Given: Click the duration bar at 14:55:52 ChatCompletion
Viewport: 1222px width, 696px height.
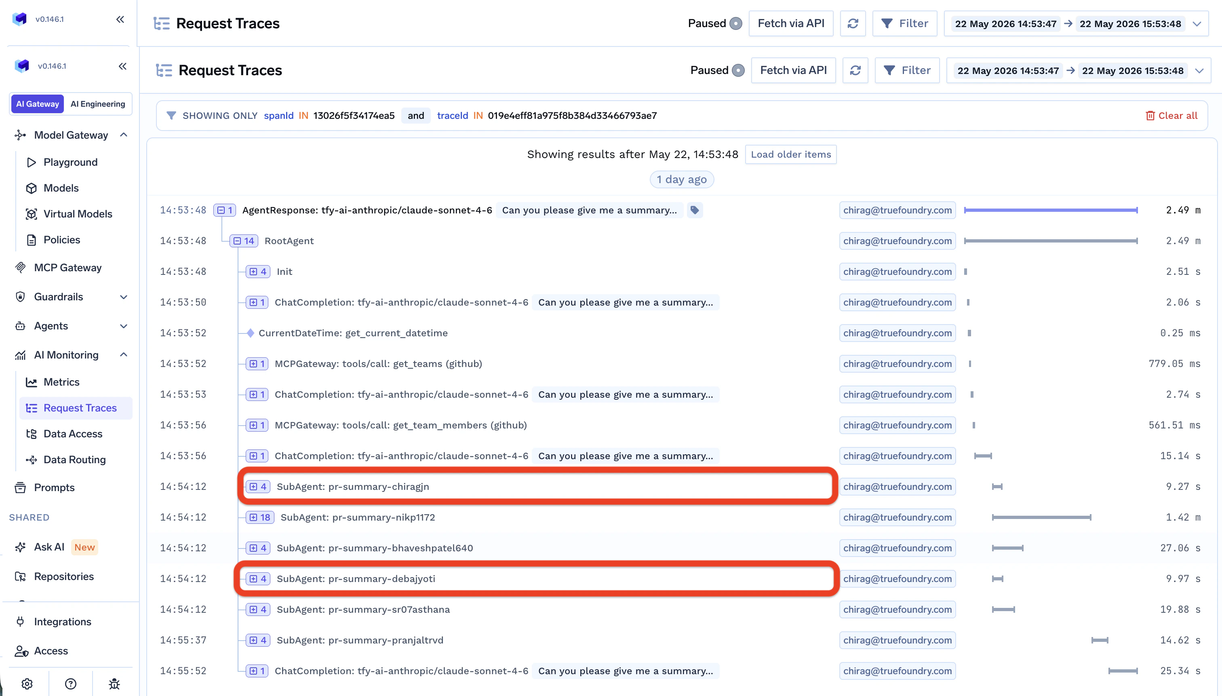Looking at the screenshot, I should (1123, 671).
